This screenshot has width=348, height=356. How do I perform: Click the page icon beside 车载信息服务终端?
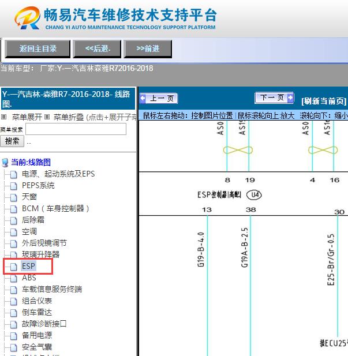14,290
